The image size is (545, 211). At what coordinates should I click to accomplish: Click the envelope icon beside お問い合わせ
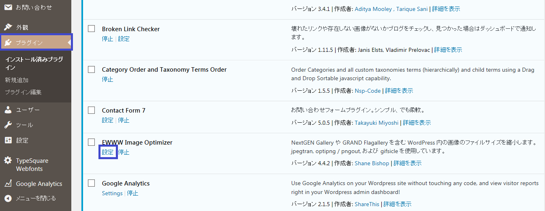(x=8, y=7)
